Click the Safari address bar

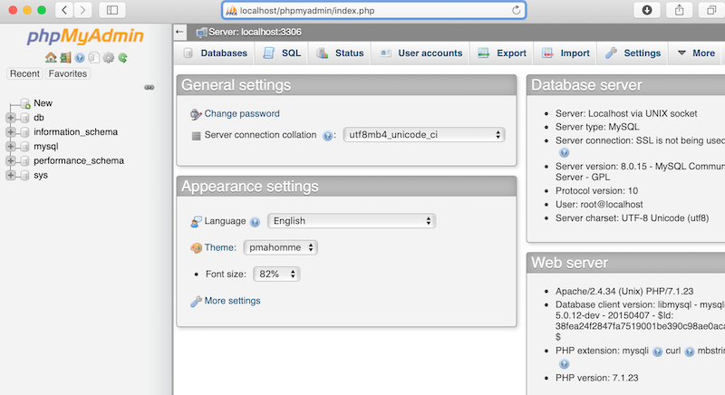pyautogui.click(x=373, y=10)
